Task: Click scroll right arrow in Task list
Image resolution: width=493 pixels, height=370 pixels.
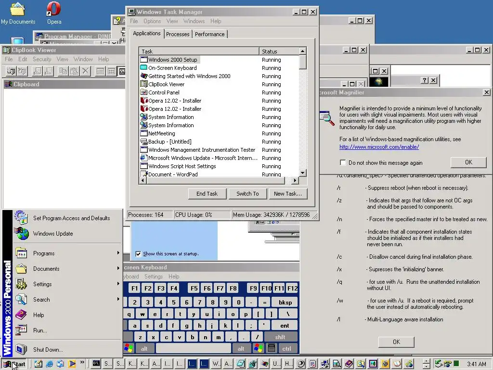Action: pos(295,181)
